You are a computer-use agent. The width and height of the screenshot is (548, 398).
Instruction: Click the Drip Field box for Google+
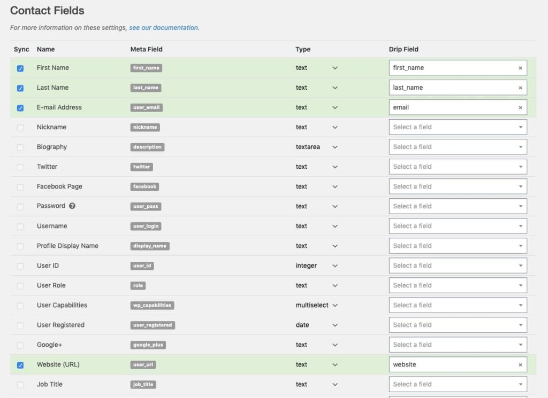[458, 345]
